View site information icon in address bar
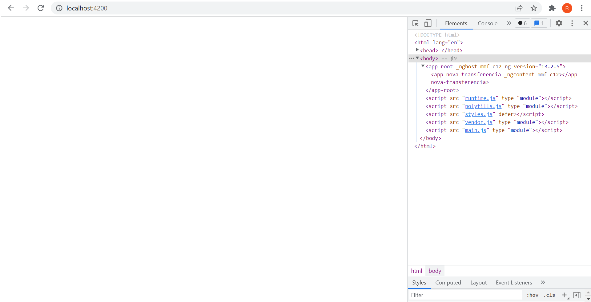Viewport: 591px width, 302px height. [x=59, y=8]
